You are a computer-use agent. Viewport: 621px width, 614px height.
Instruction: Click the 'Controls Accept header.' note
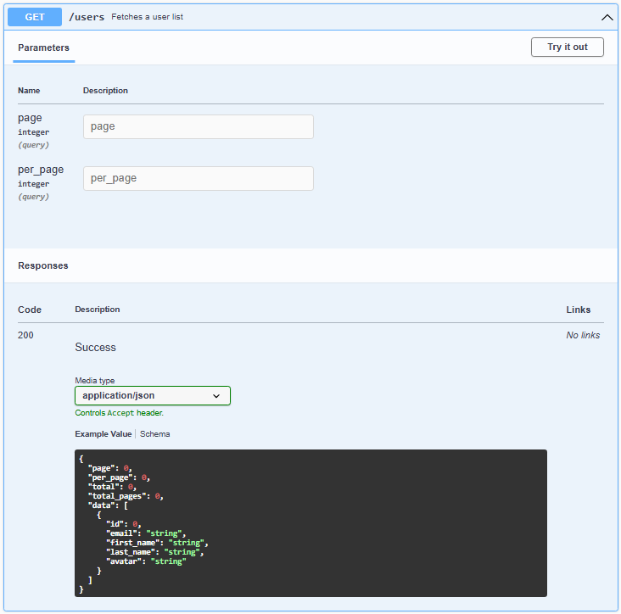[x=120, y=413]
